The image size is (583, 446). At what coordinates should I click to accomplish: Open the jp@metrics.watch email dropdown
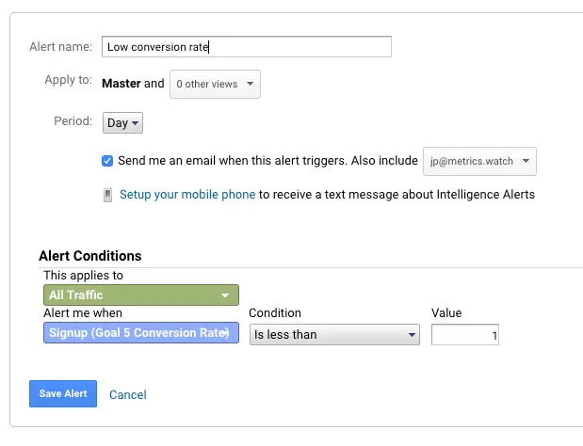[x=479, y=161]
